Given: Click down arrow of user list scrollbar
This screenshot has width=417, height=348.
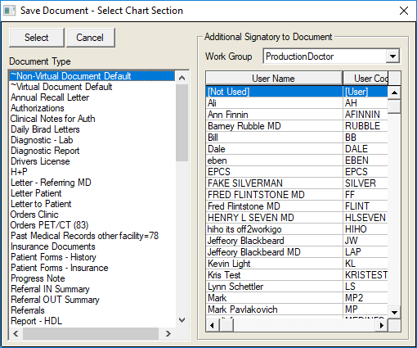Looking at the screenshot, I should point(394,312).
